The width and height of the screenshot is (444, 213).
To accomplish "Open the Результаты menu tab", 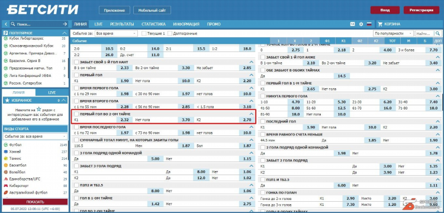I will (122, 24).
